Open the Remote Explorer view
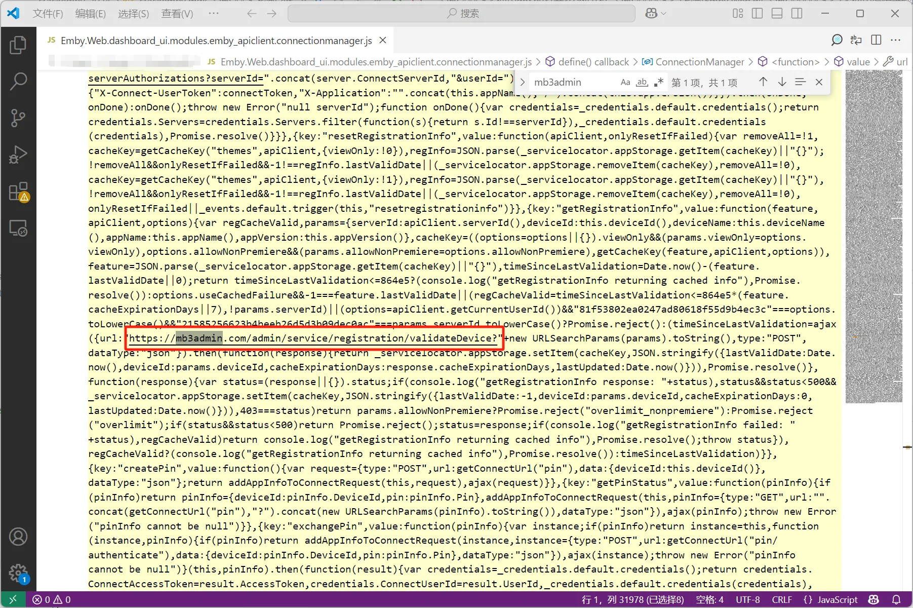913x608 pixels. point(18,227)
